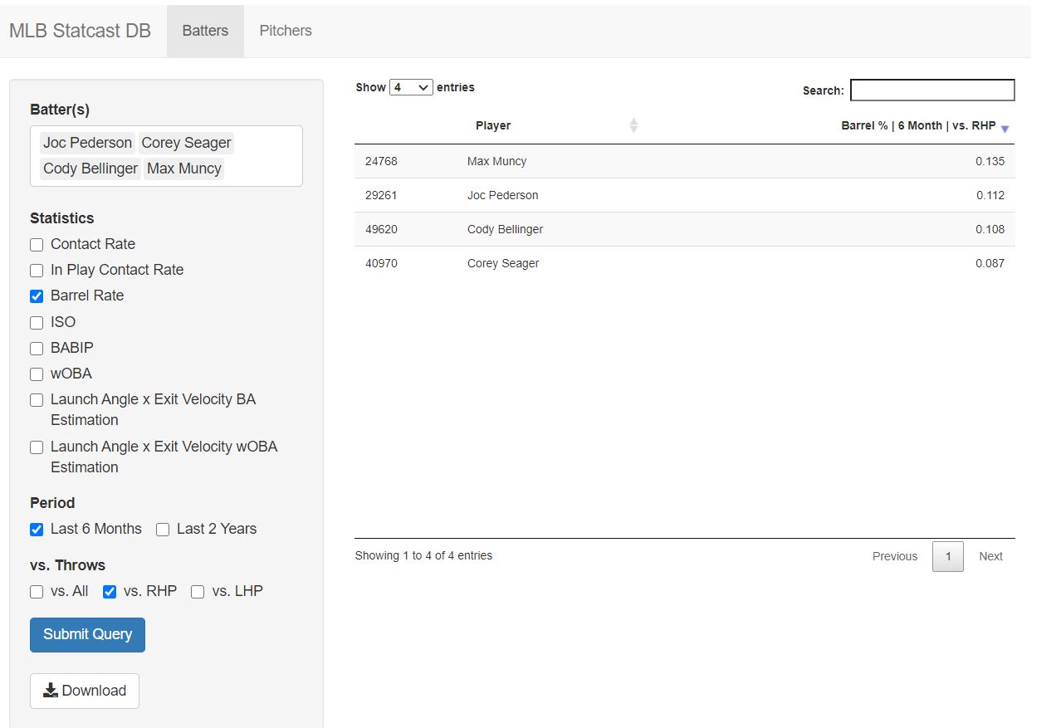Image resolution: width=1056 pixels, height=728 pixels.
Task: Click the 0.112 barrel rate value
Action: pyautogui.click(x=990, y=195)
